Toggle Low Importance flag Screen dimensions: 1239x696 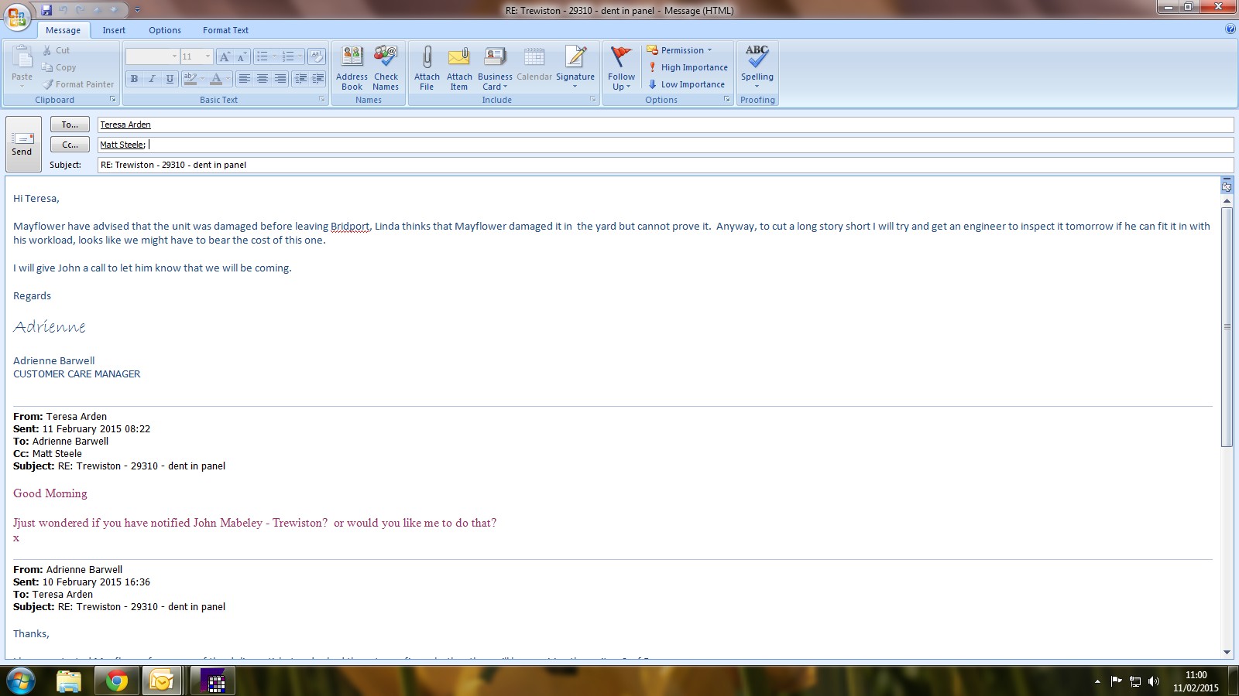coord(686,84)
